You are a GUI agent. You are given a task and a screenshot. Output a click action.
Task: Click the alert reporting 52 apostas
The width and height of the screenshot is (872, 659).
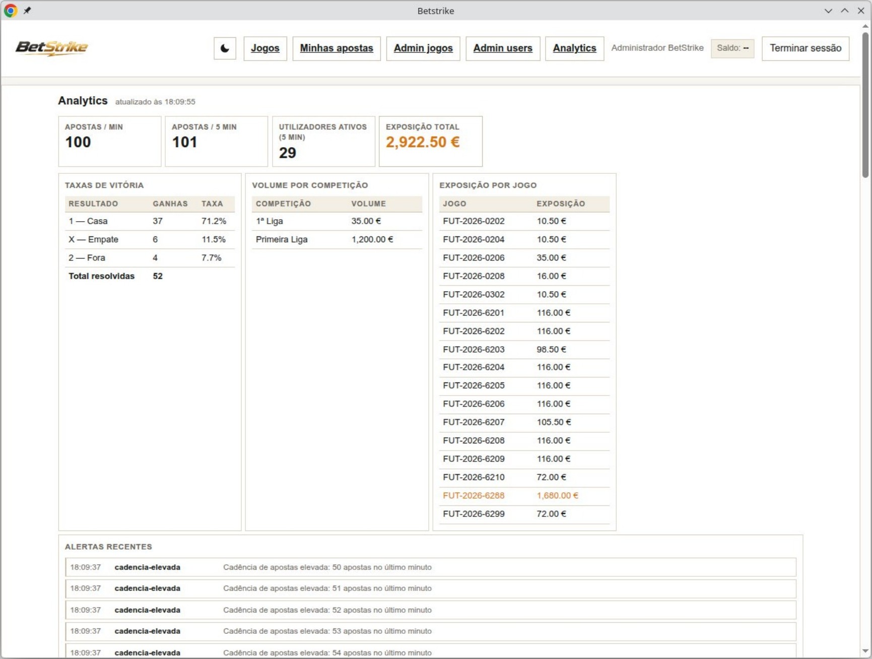point(431,610)
